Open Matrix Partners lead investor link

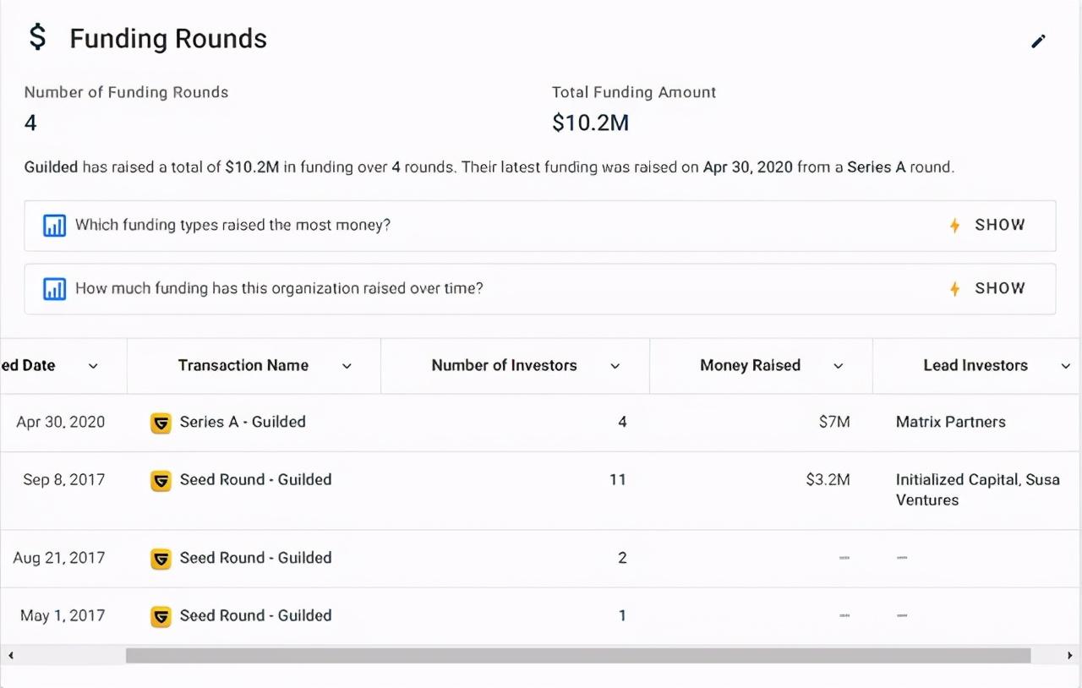951,422
